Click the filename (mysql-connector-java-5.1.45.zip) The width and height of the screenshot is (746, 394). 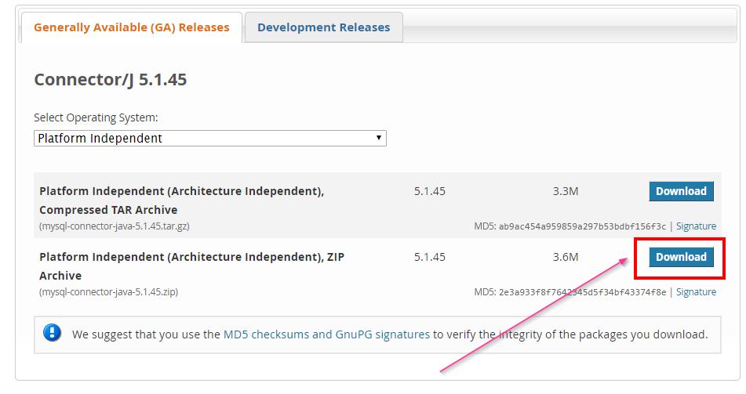pos(108,292)
